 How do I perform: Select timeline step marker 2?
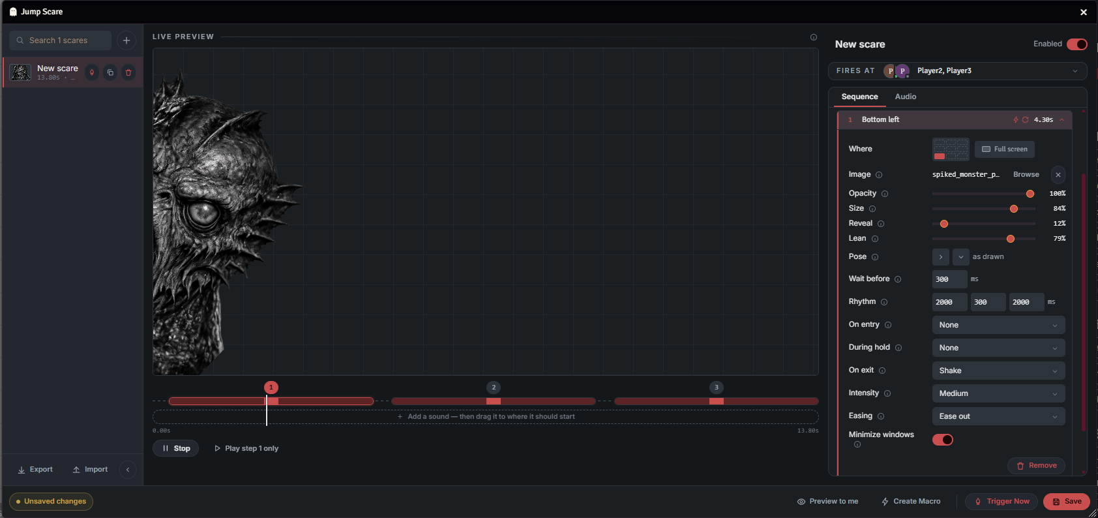494,388
